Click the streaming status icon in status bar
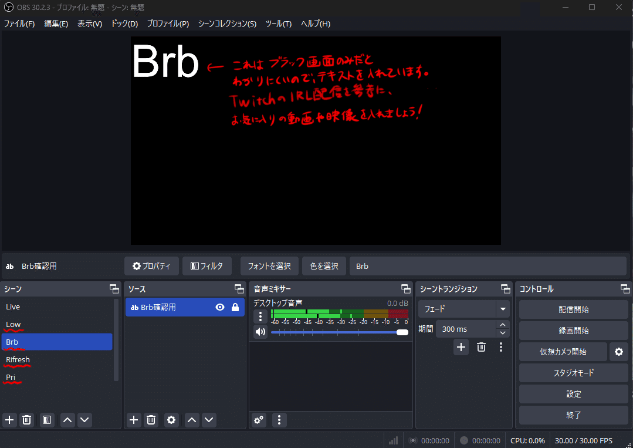 coord(412,440)
